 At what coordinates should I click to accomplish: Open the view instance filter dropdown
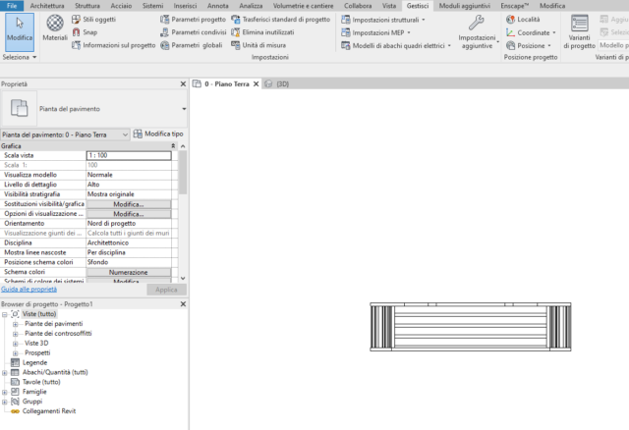pyautogui.click(x=66, y=134)
